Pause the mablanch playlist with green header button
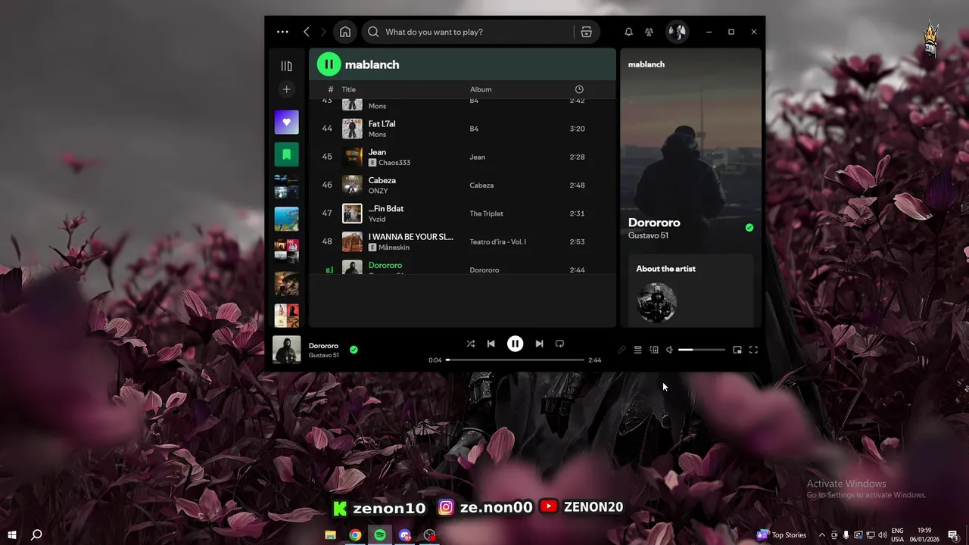Viewport: 969px width, 545px height. tap(329, 64)
